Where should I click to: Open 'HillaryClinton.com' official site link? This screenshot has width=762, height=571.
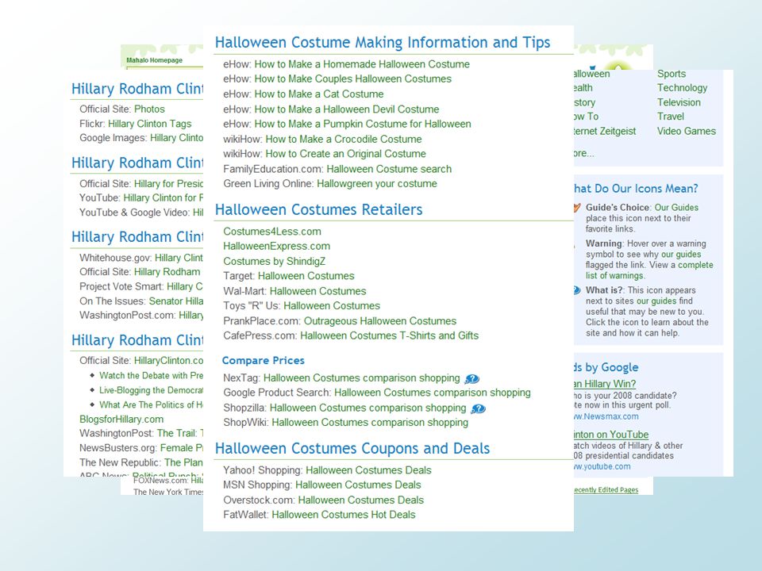point(168,360)
